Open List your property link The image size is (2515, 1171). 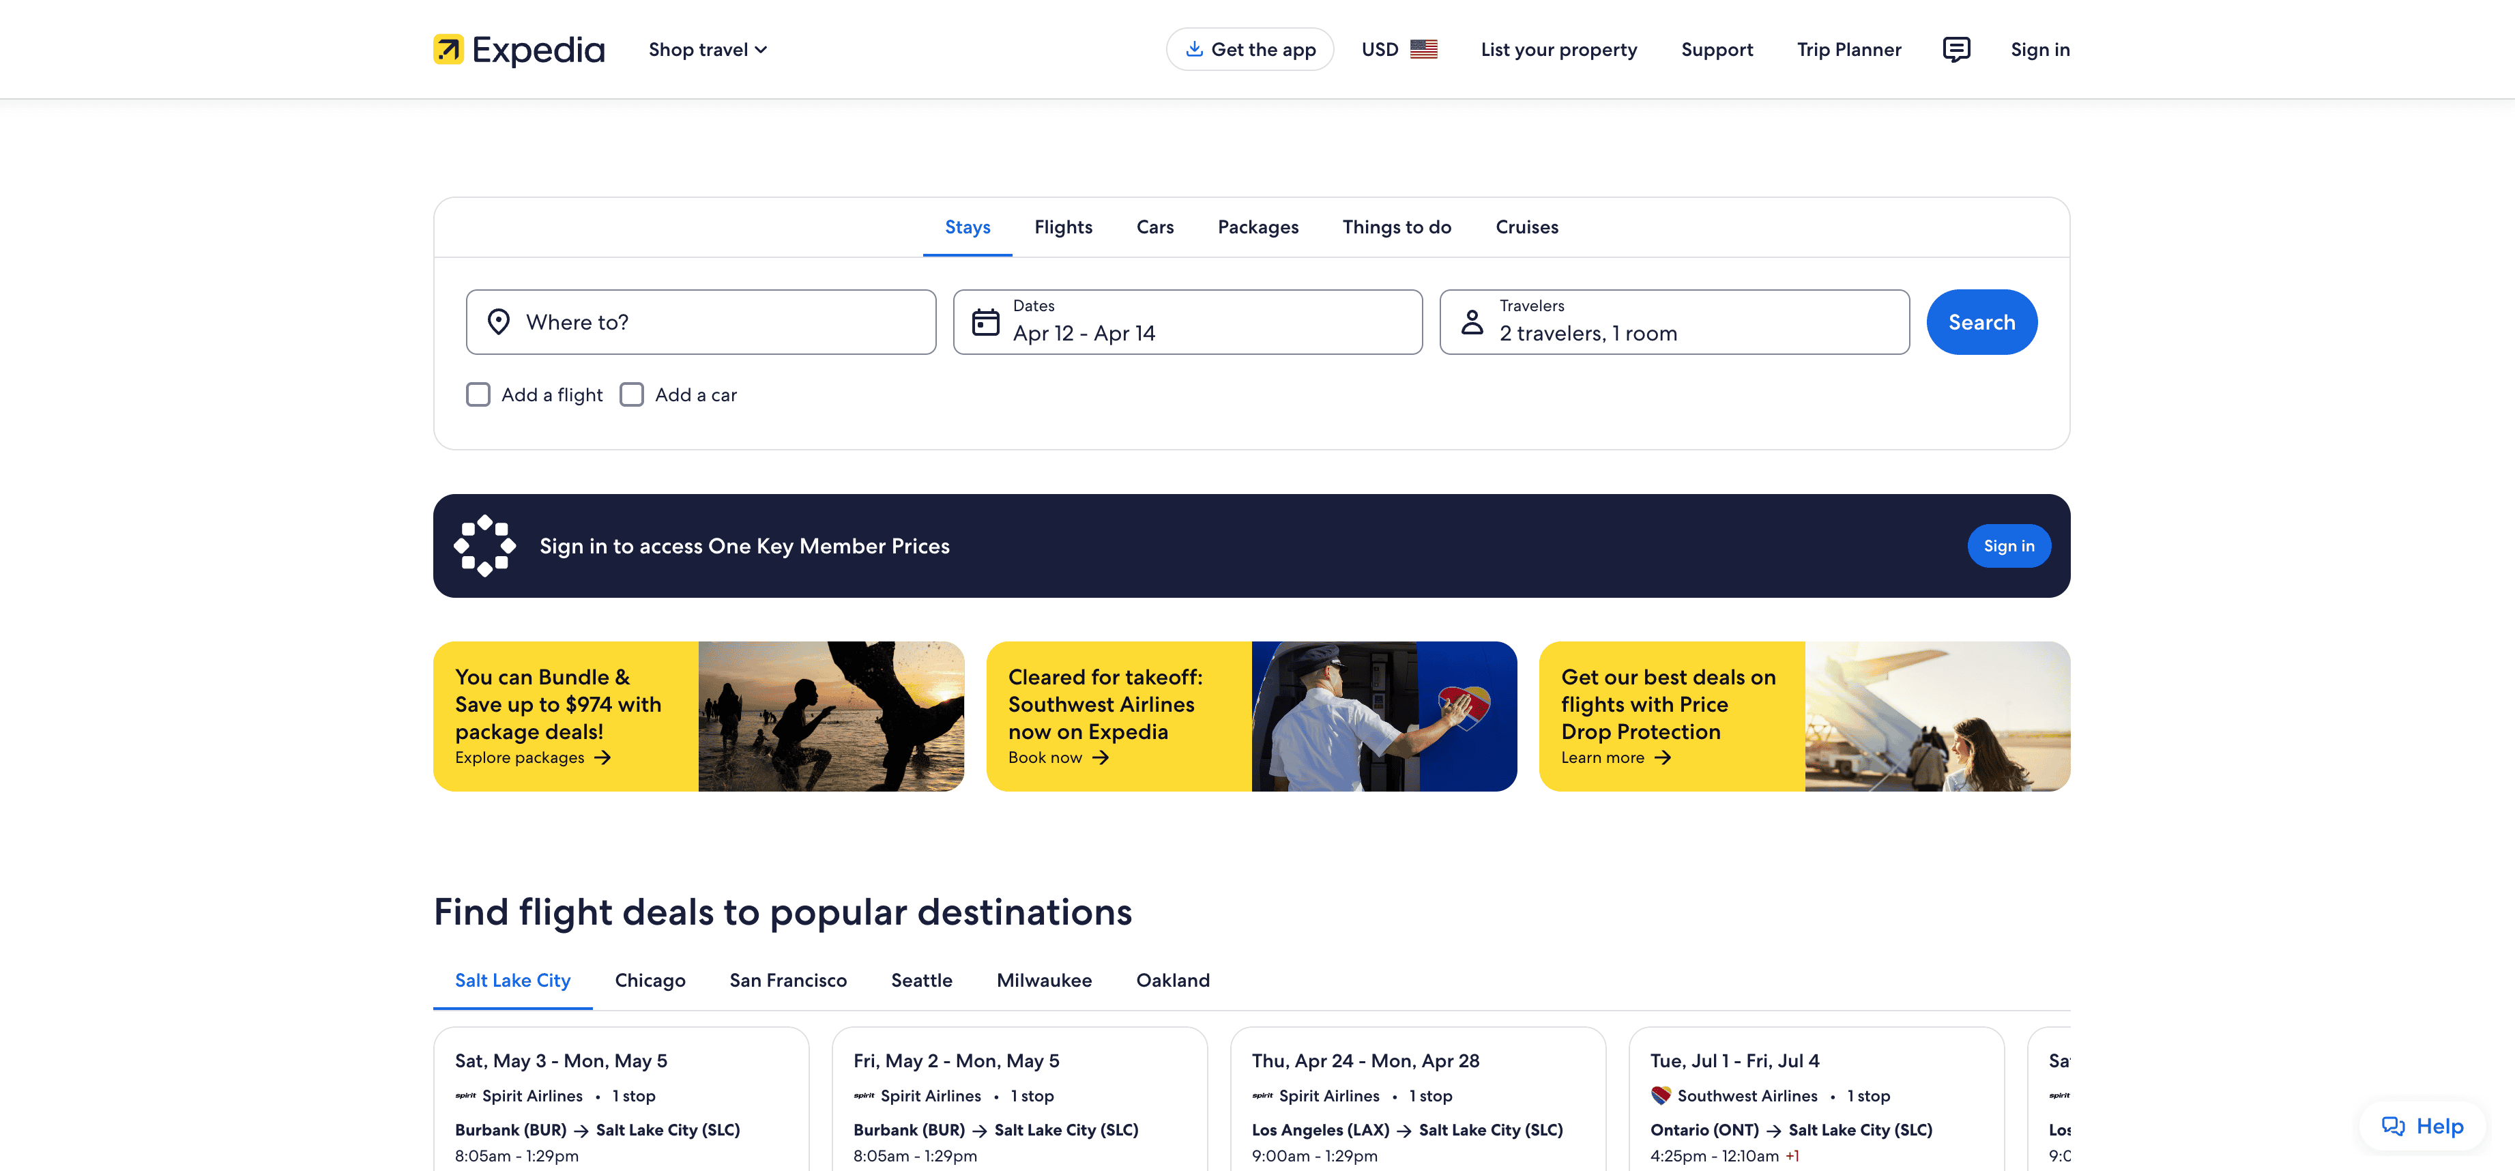point(1558,49)
